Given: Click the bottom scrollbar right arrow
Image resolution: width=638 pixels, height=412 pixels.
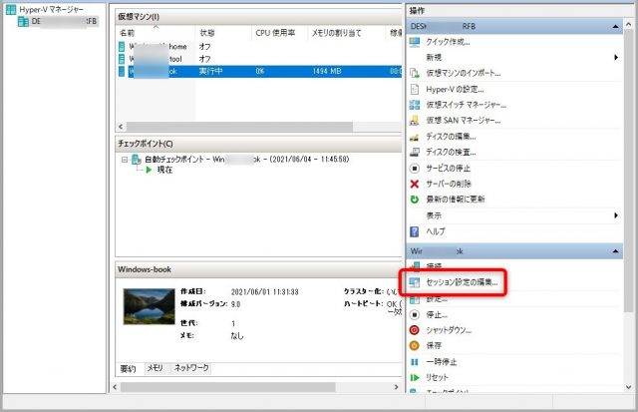Looking at the screenshot, I should [x=397, y=387].
